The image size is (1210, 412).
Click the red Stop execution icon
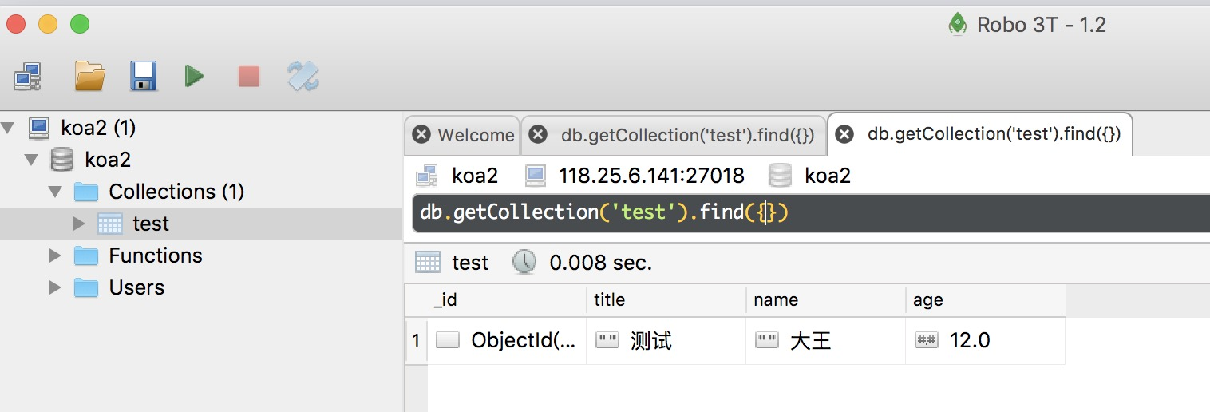(x=249, y=77)
